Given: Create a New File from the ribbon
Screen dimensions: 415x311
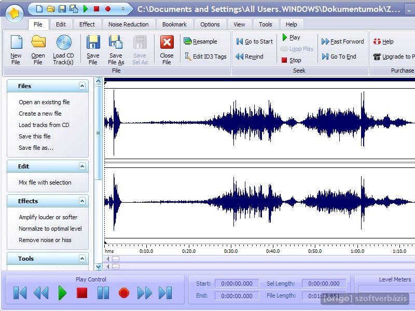Looking at the screenshot, I should [16, 50].
